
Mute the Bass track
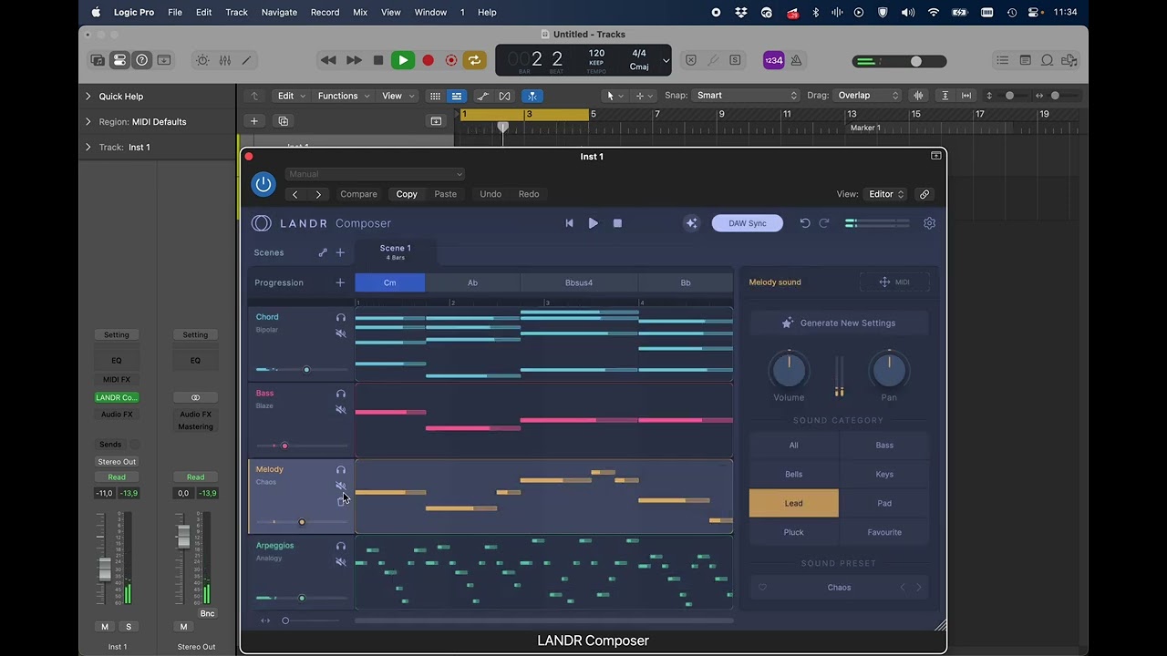[341, 410]
